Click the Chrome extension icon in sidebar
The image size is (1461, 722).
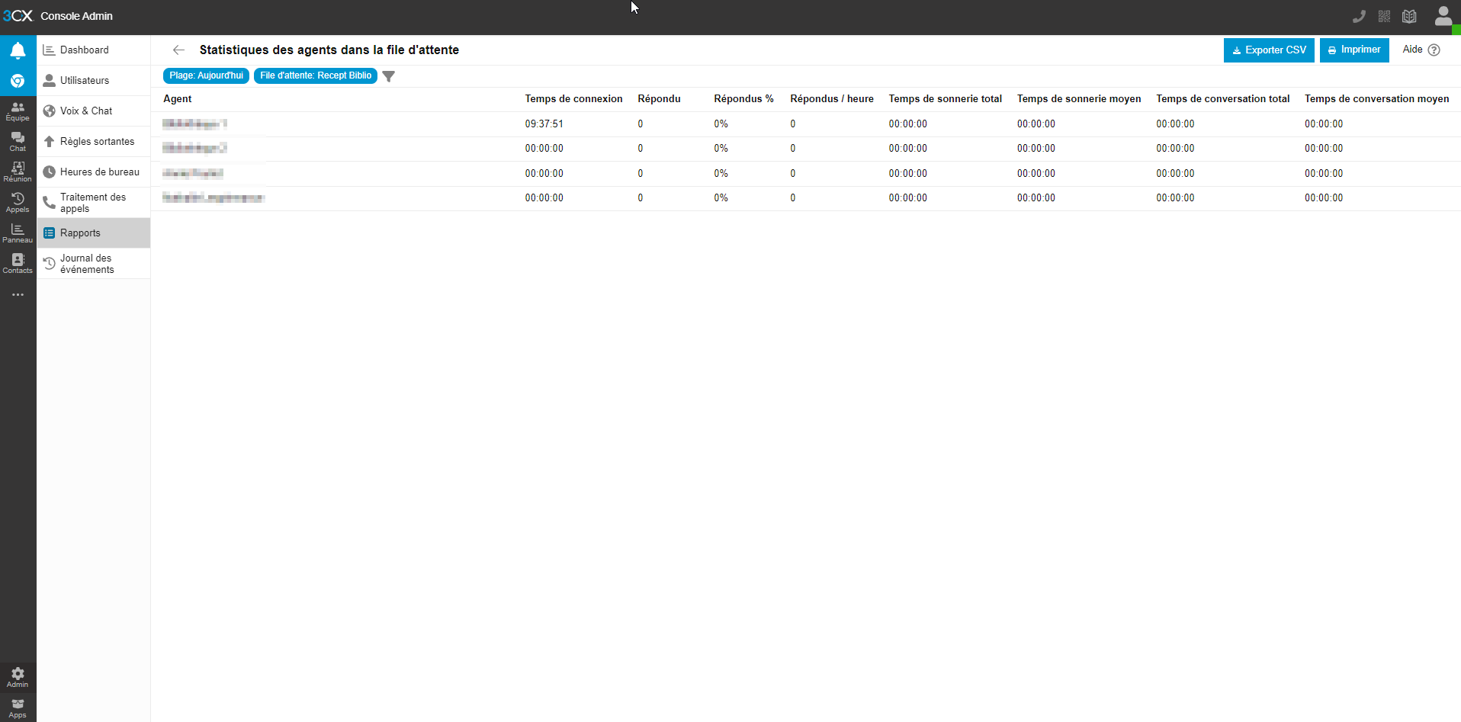18,81
